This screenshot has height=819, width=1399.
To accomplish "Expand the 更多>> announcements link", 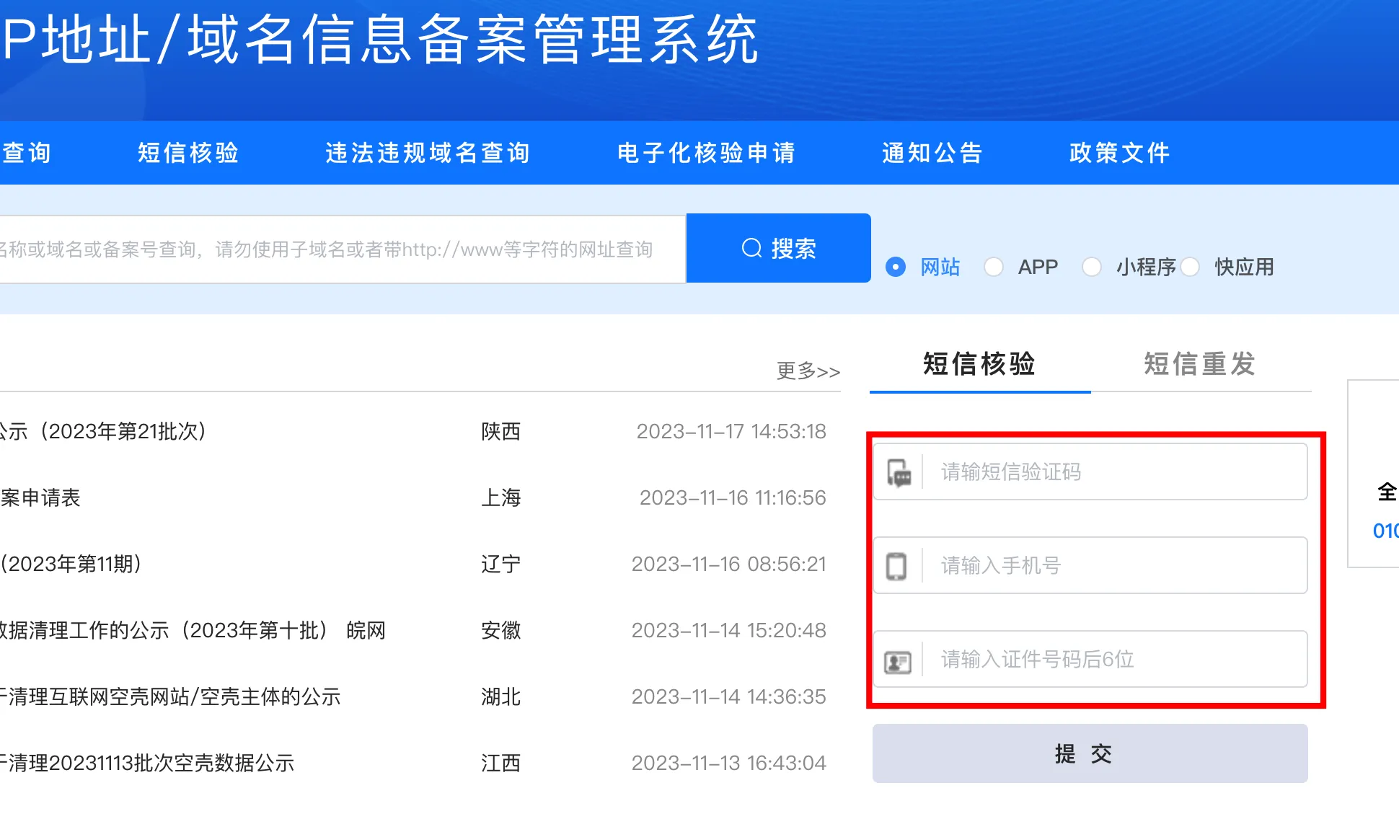I will point(808,371).
